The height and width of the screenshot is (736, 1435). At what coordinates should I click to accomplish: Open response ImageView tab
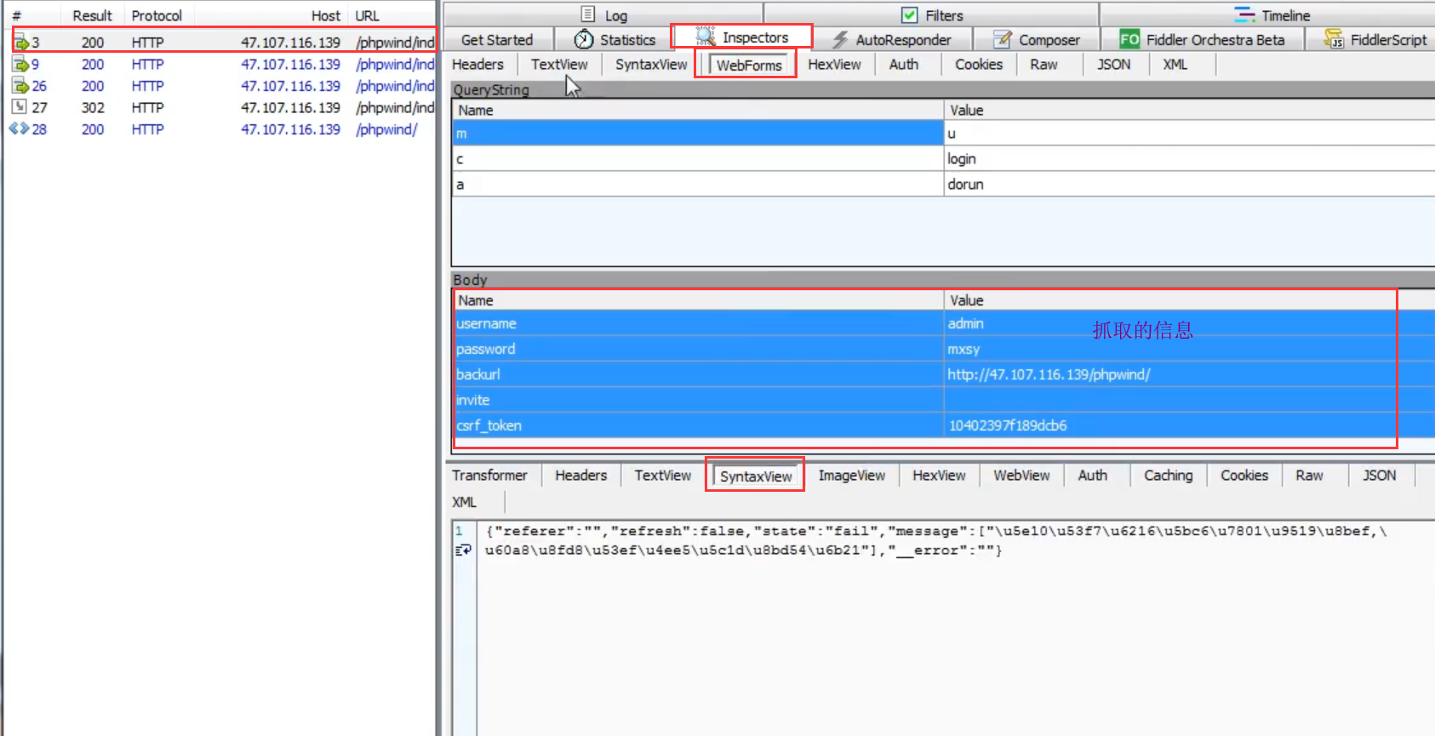click(x=851, y=476)
